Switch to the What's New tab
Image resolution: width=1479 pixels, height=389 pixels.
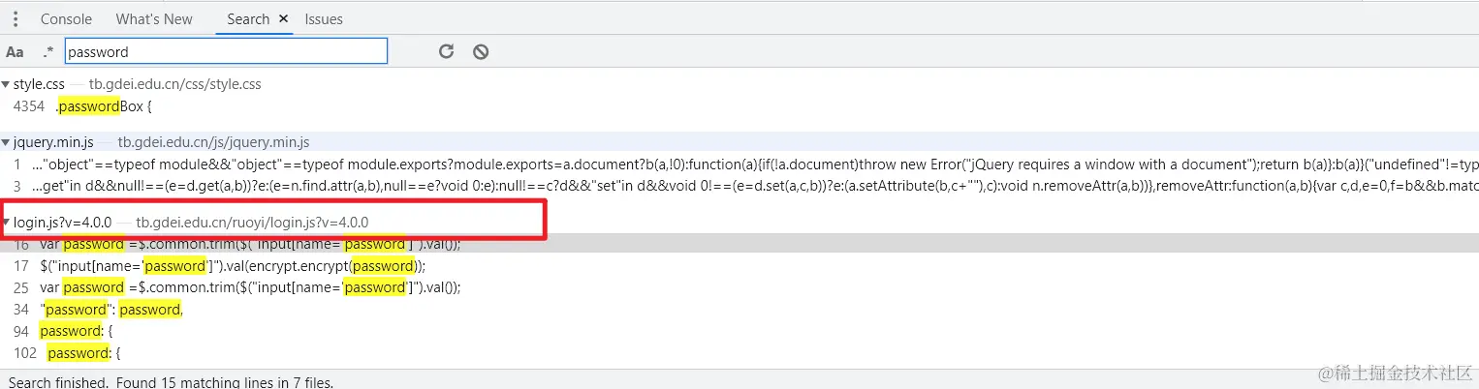coord(154,19)
